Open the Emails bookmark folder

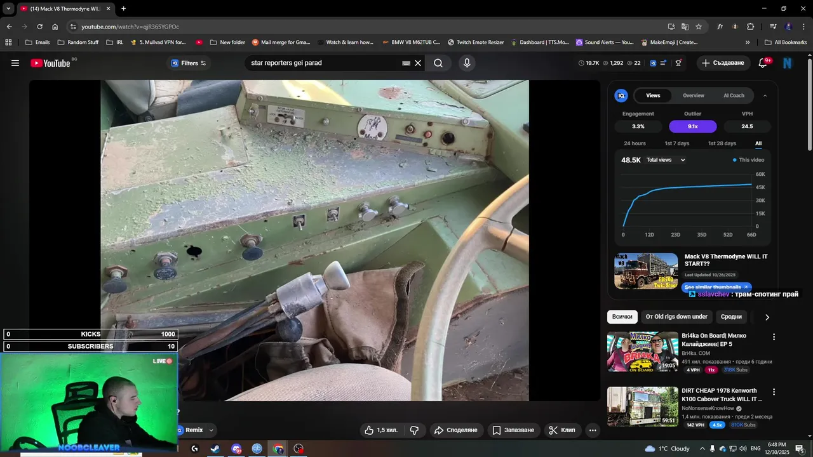point(37,43)
